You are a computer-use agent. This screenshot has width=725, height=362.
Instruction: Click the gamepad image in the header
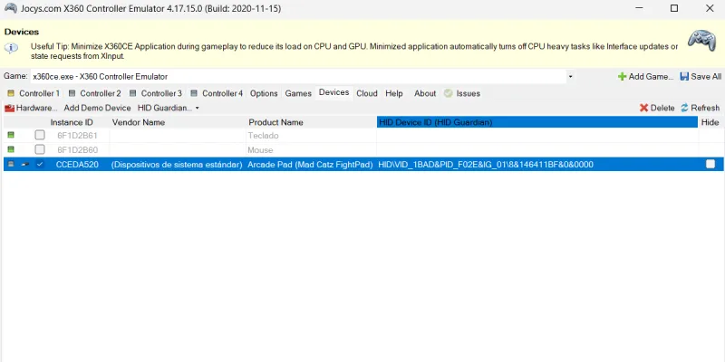pos(701,41)
